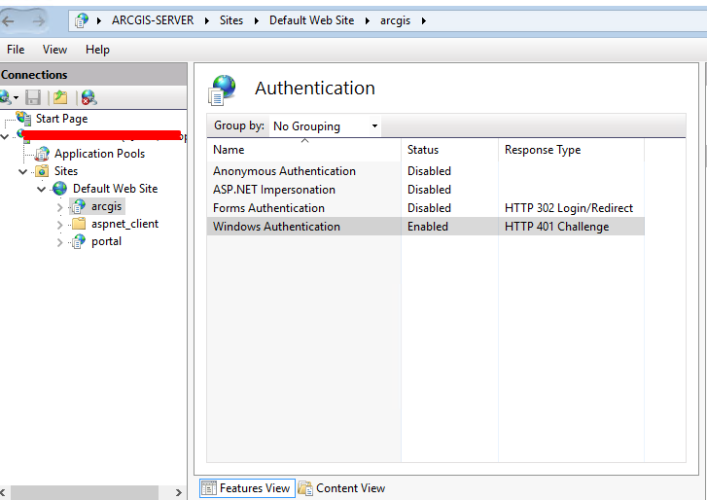Click Sites in the breadcrumb path
This screenshot has width=707, height=500.
[231, 20]
